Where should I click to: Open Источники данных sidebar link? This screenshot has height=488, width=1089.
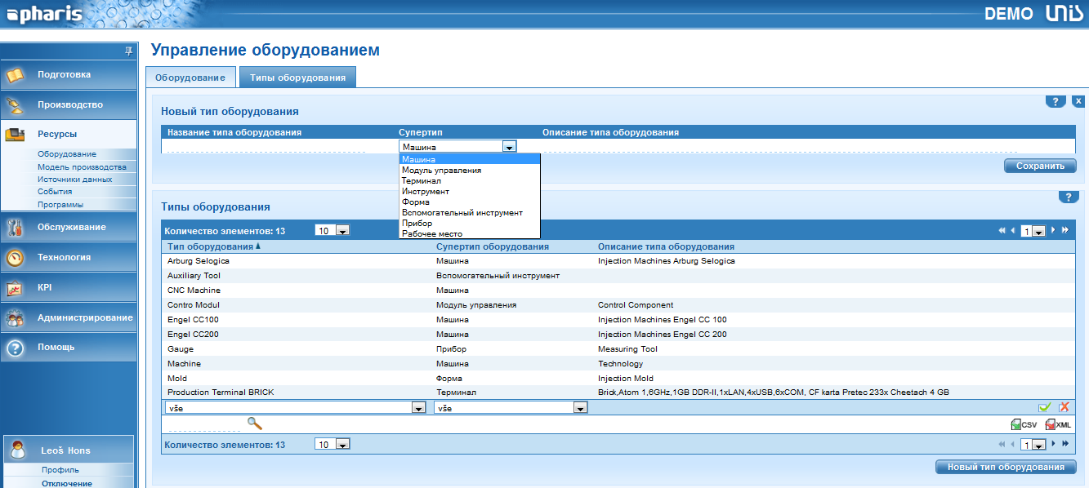(x=74, y=179)
